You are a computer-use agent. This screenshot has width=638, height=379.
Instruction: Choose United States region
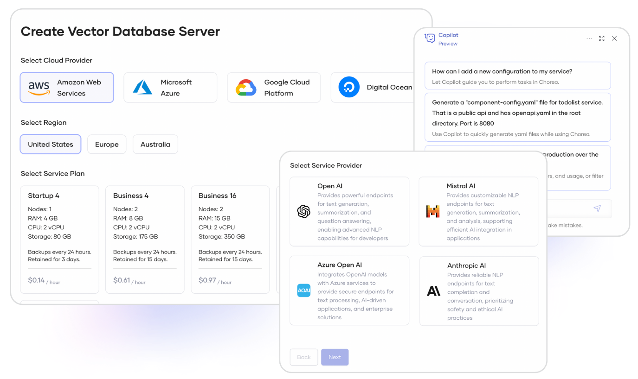(51, 144)
